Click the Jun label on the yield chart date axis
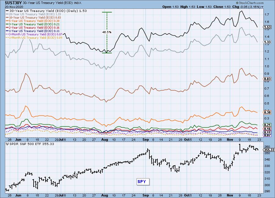Viewport: 275px width, 198px height. tap(18, 140)
